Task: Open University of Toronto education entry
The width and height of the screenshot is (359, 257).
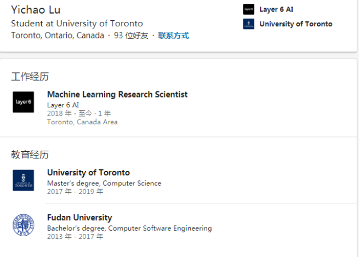Action: pos(88,173)
